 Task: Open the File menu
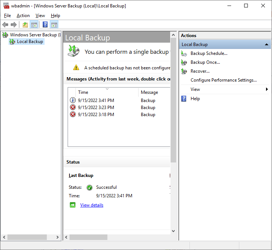tap(7, 16)
